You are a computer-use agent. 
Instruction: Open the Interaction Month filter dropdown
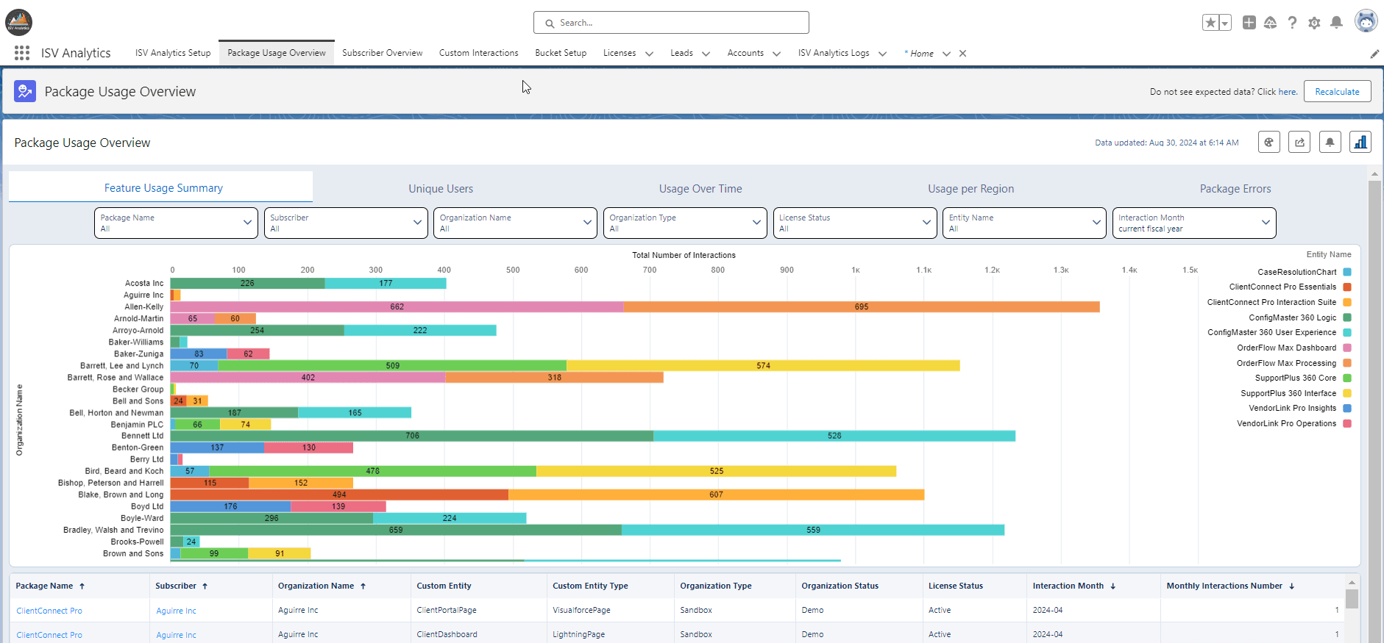1194,223
